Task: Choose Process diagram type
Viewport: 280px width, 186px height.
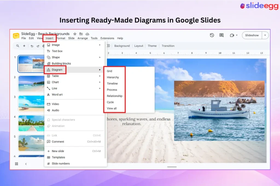Action: 129,90
